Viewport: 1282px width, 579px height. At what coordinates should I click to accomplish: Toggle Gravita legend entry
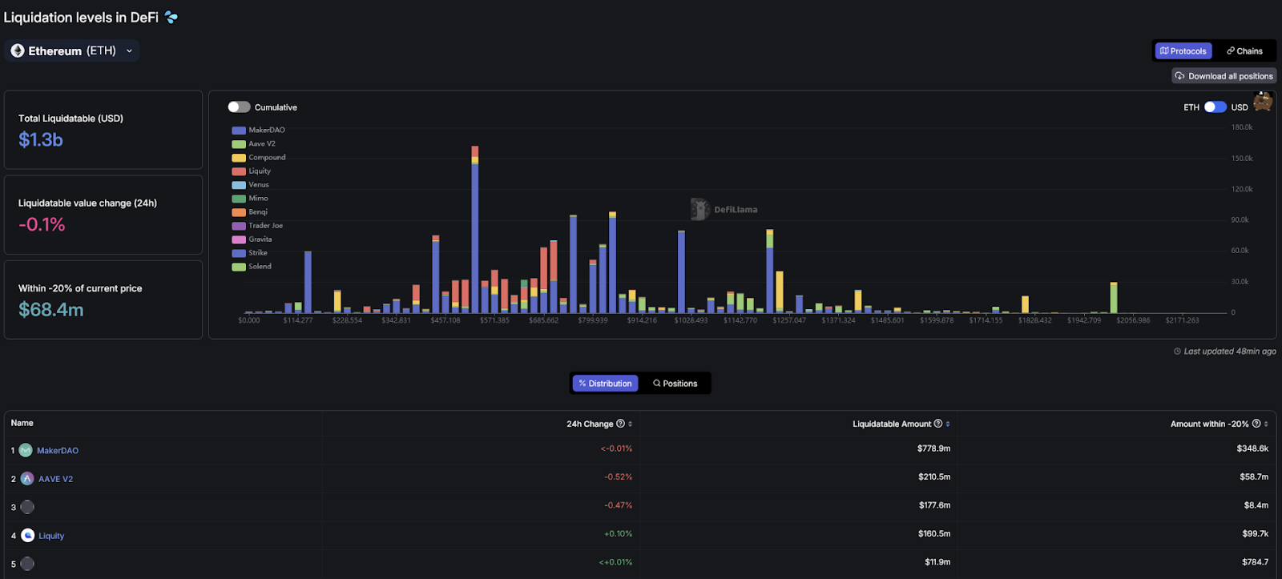(252, 239)
